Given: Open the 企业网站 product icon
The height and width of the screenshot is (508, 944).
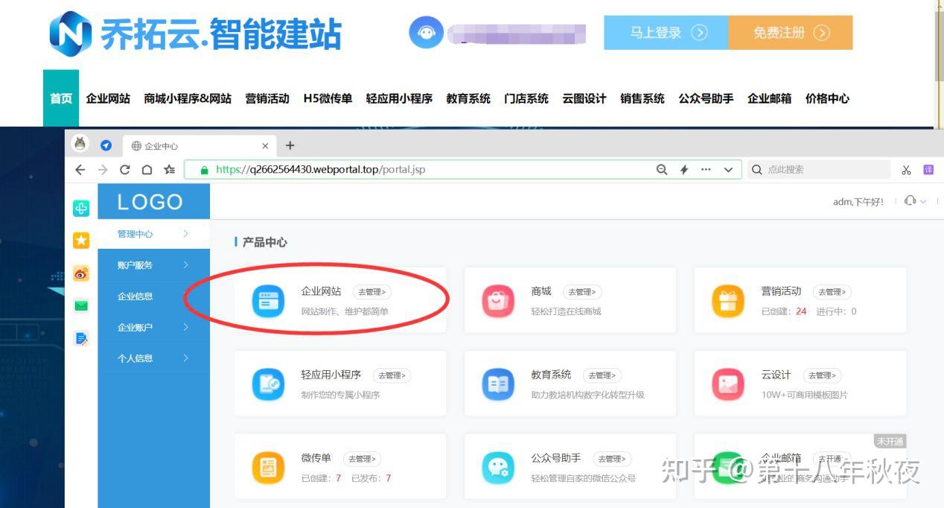Looking at the screenshot, I should tap(268, 301).
